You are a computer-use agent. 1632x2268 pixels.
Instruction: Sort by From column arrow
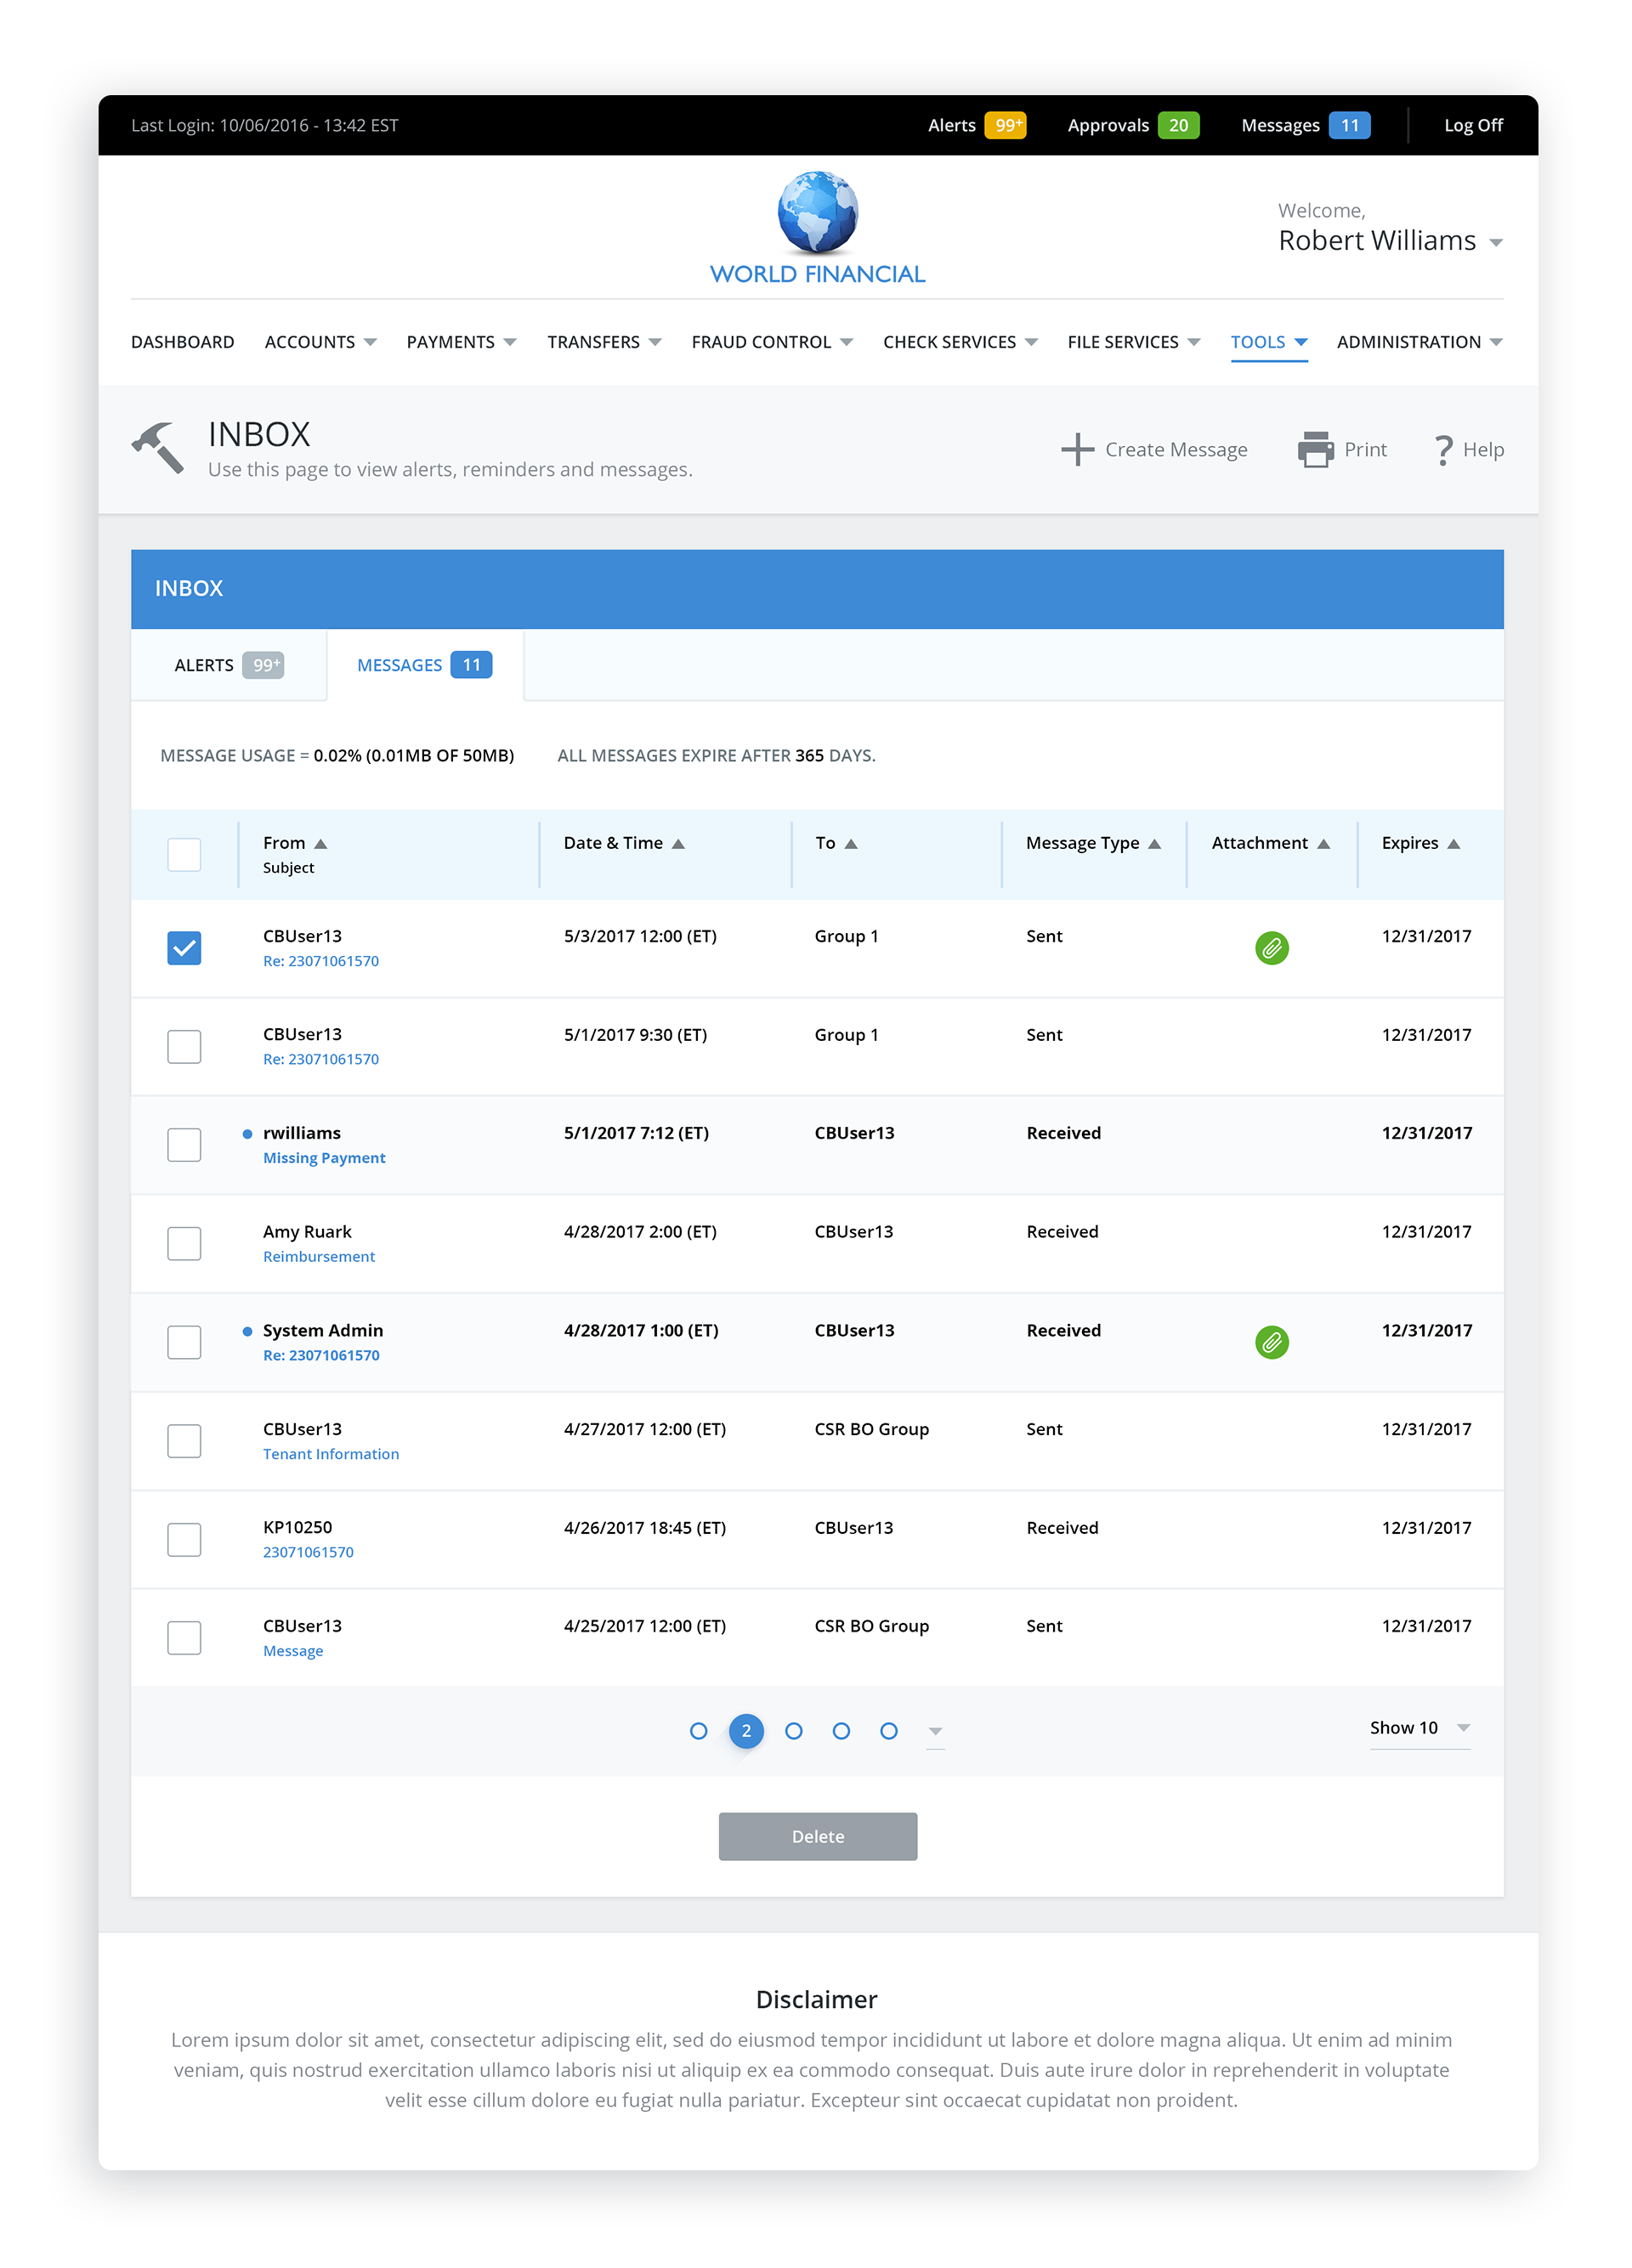click(x=320, y=843)
